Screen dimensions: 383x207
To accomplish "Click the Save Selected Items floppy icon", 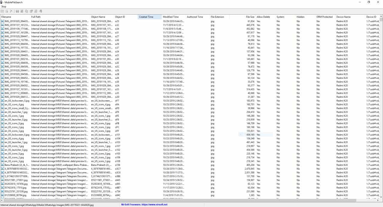I will [x=17, y=11].
